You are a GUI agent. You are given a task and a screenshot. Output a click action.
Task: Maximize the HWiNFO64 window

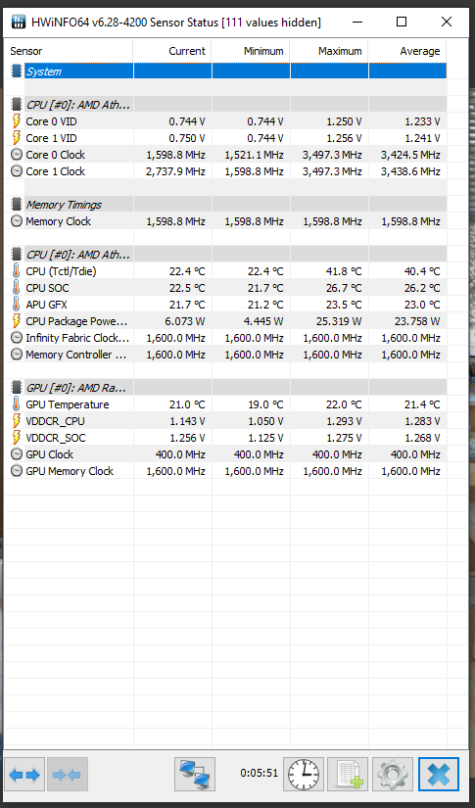[x=402, y=22]
